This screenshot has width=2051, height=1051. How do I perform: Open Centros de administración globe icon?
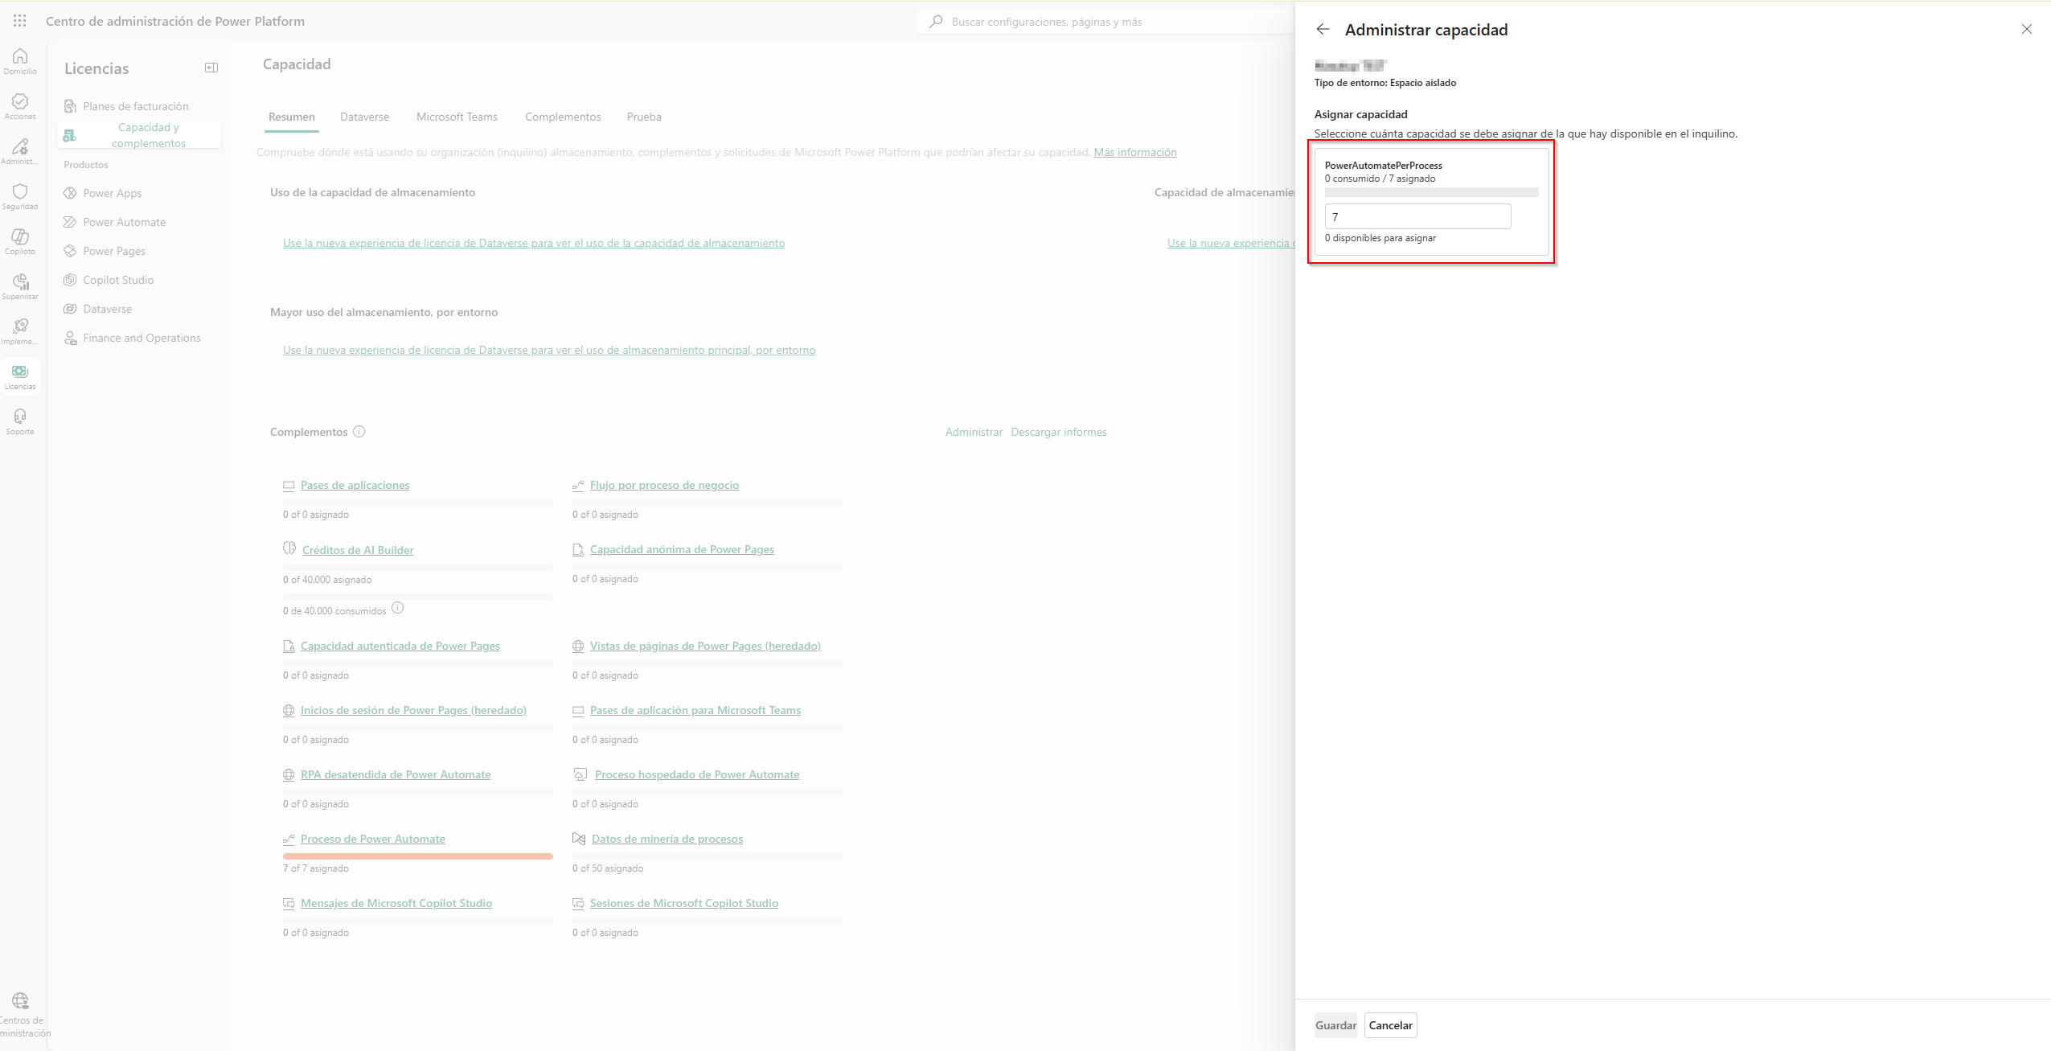pos(21,1000)
